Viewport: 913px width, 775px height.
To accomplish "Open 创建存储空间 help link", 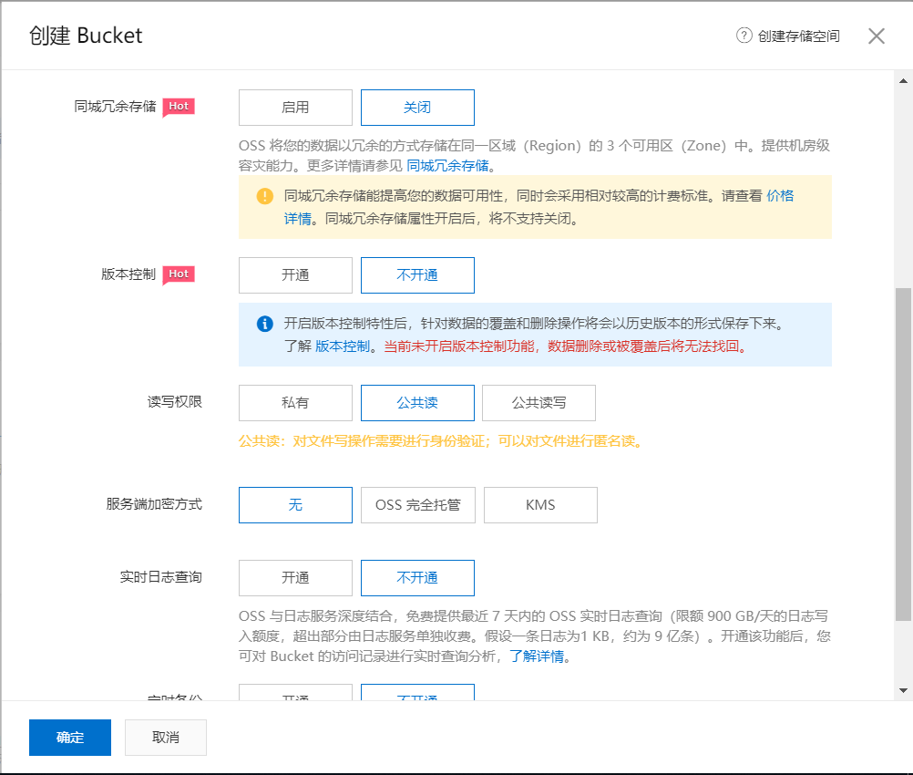I will (798, 36).
